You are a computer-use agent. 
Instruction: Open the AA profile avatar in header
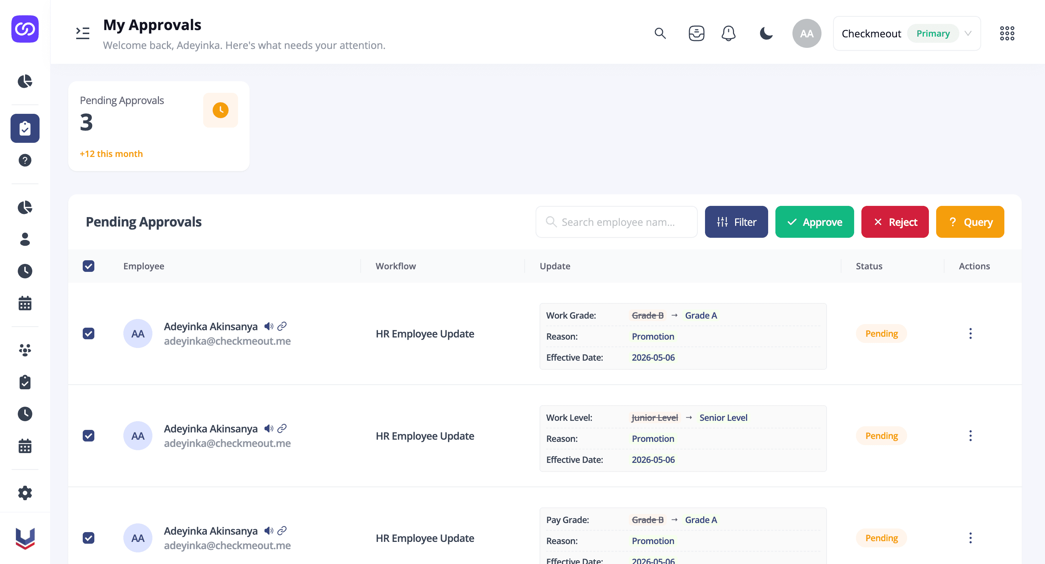(807, 33)
